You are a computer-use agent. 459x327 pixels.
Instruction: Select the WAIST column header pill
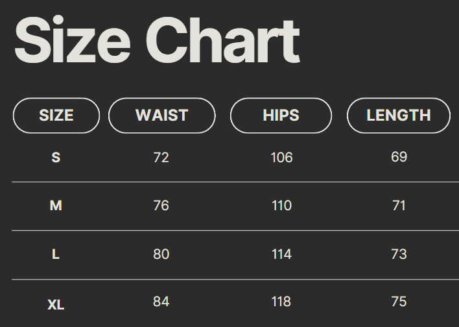161,115
